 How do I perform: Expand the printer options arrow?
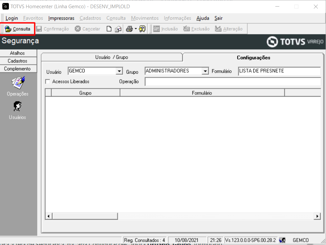tap(136, 29)
